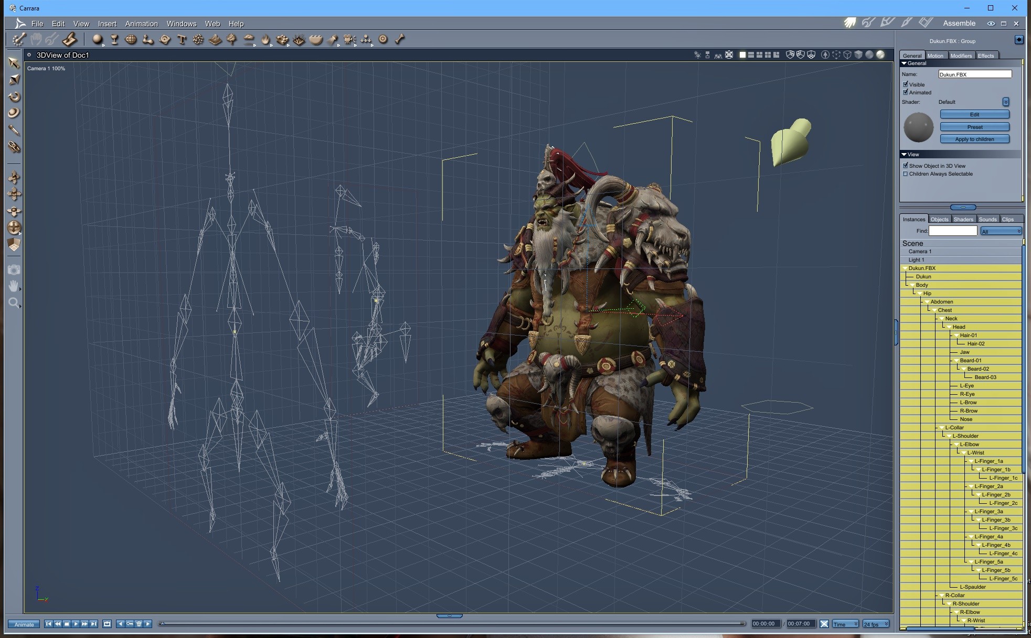1031x638 pixels.
Task: Collapse the L-Wrist tree node
Action: (964, 453)
